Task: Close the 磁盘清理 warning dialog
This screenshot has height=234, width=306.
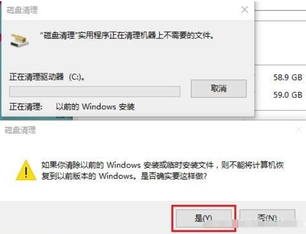Action: [298, 130]
